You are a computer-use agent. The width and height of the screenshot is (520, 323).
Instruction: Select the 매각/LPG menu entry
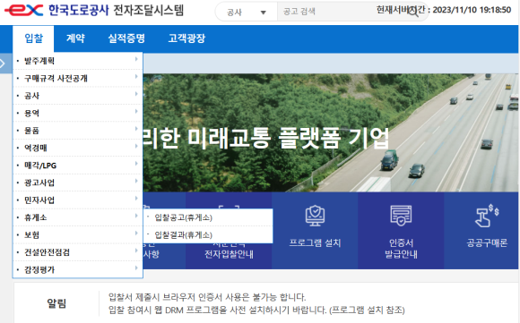pos(78,166)
